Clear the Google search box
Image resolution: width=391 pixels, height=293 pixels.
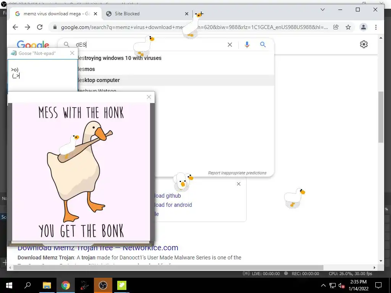tap(229, 45)
